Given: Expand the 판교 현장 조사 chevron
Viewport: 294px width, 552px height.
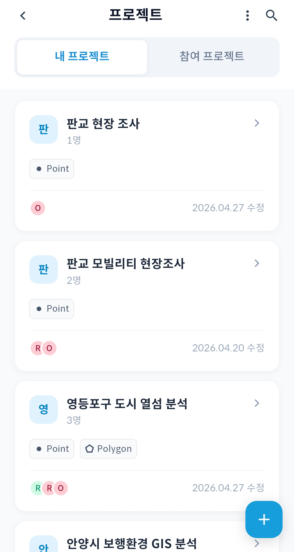Looking at the screenshot, I should [x=257, y=123].
